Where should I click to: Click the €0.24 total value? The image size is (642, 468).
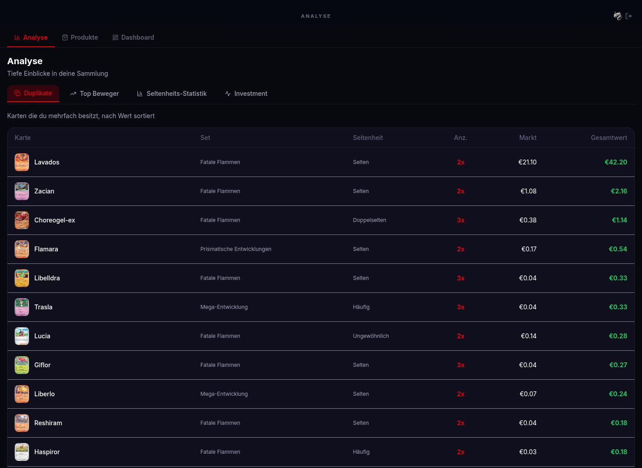coord(618,394)
